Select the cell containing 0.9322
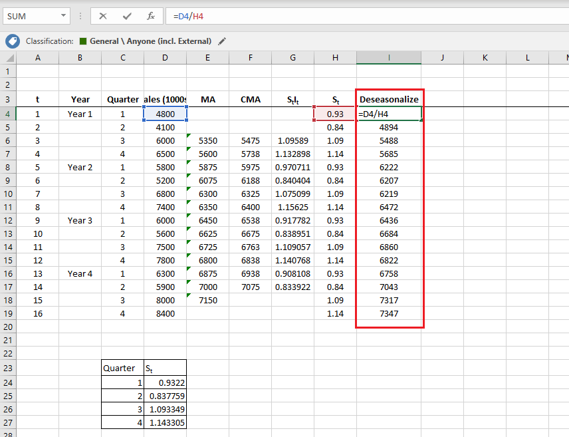 coord(165,382)
